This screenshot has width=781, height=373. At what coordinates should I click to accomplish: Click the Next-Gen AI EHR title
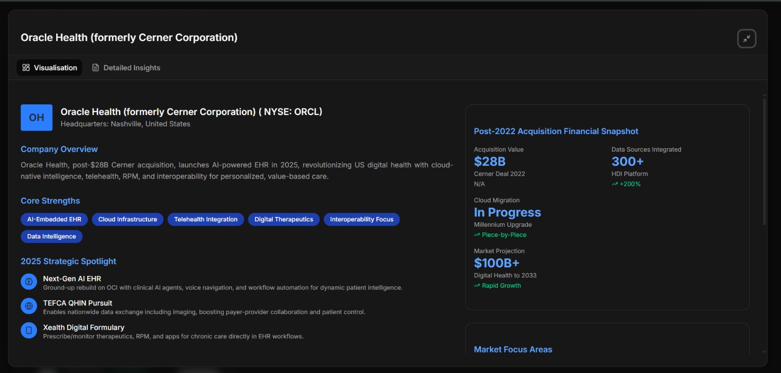click(x=72, y=279)
